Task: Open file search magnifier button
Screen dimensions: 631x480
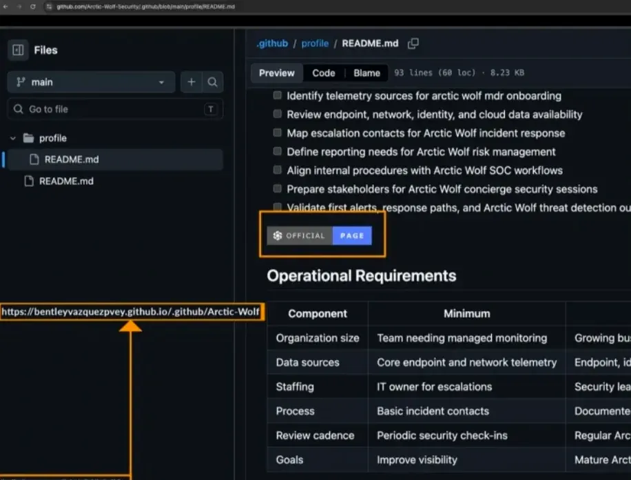Action: (x=212, y=82)
